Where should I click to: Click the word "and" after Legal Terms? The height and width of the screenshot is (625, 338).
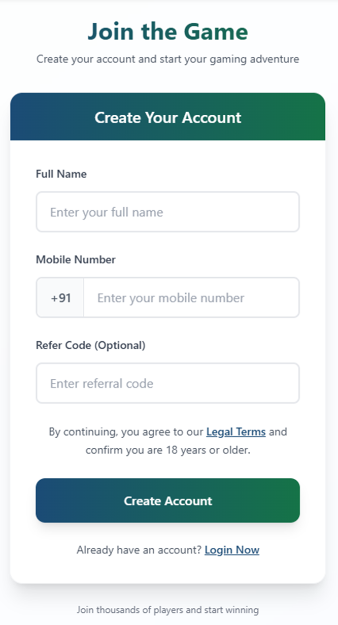pos(278,432)
